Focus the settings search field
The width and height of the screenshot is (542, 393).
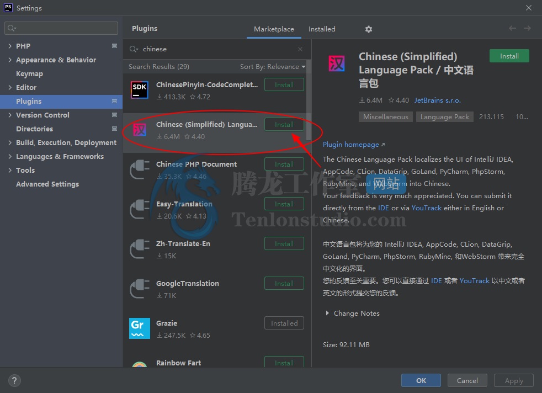pos(61,28)
